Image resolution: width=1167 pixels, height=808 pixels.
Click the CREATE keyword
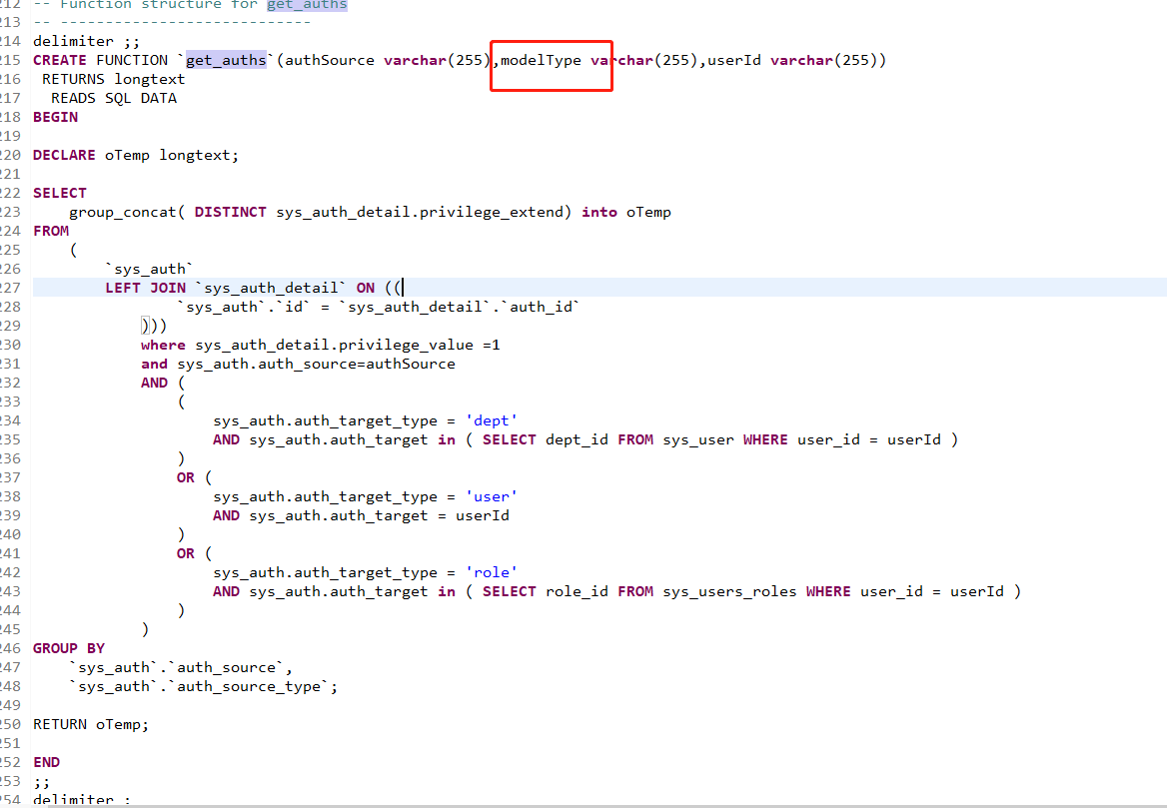click(60, 60)
